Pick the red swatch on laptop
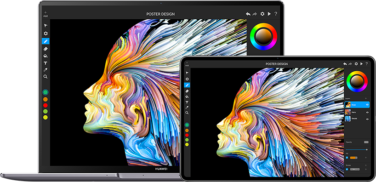The image size is (376, 182). [46, 105]
